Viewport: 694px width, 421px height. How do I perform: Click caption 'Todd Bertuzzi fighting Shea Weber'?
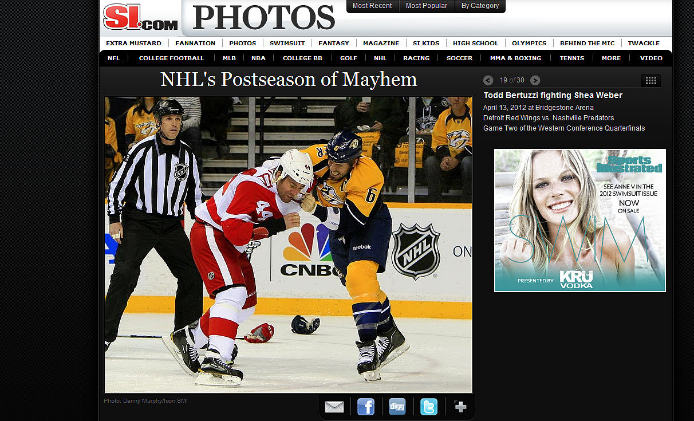click(553, 95)
